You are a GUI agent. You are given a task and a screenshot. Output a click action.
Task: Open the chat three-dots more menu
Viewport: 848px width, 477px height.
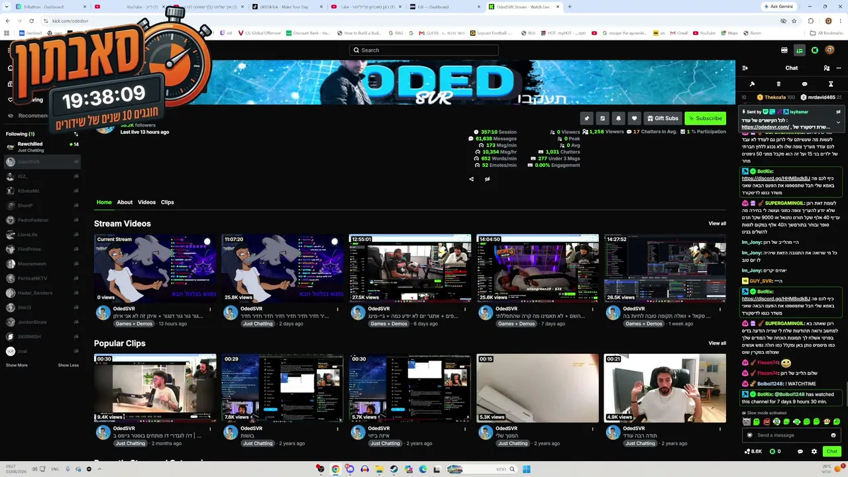click(837, 68)
